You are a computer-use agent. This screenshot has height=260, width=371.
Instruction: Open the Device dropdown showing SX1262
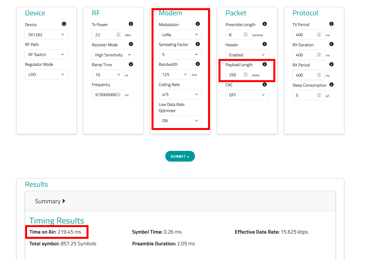[46, 35]
